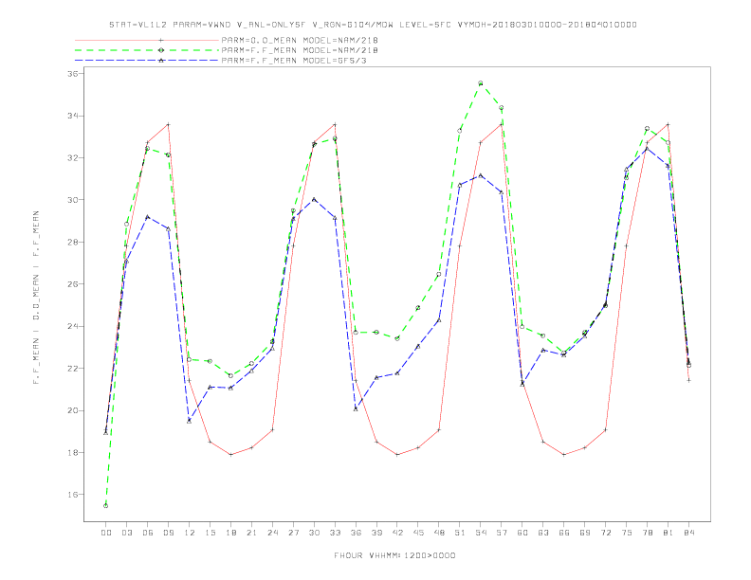The width and height of the screenshot is (751, 580).
Task: Click x-axis forecast hour label 51
Action: pos(460,533)
